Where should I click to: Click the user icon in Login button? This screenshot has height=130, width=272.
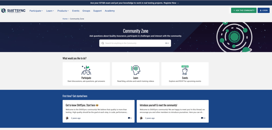pos(261,10)
